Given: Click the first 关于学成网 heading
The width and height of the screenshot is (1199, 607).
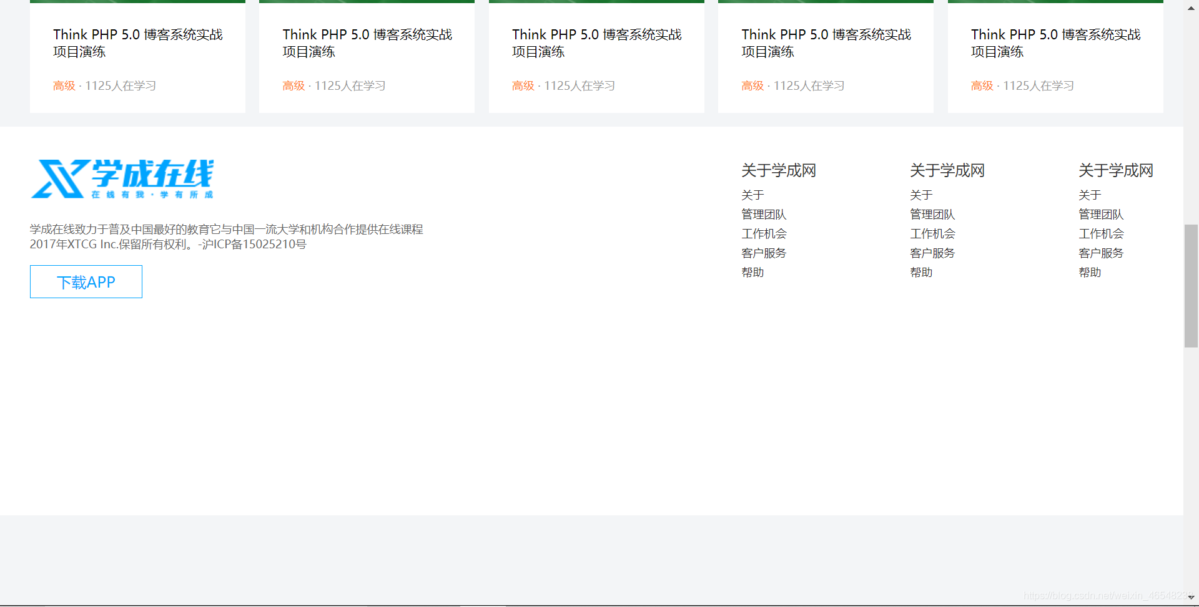Looking at the screenshot, I should point(779,170).
